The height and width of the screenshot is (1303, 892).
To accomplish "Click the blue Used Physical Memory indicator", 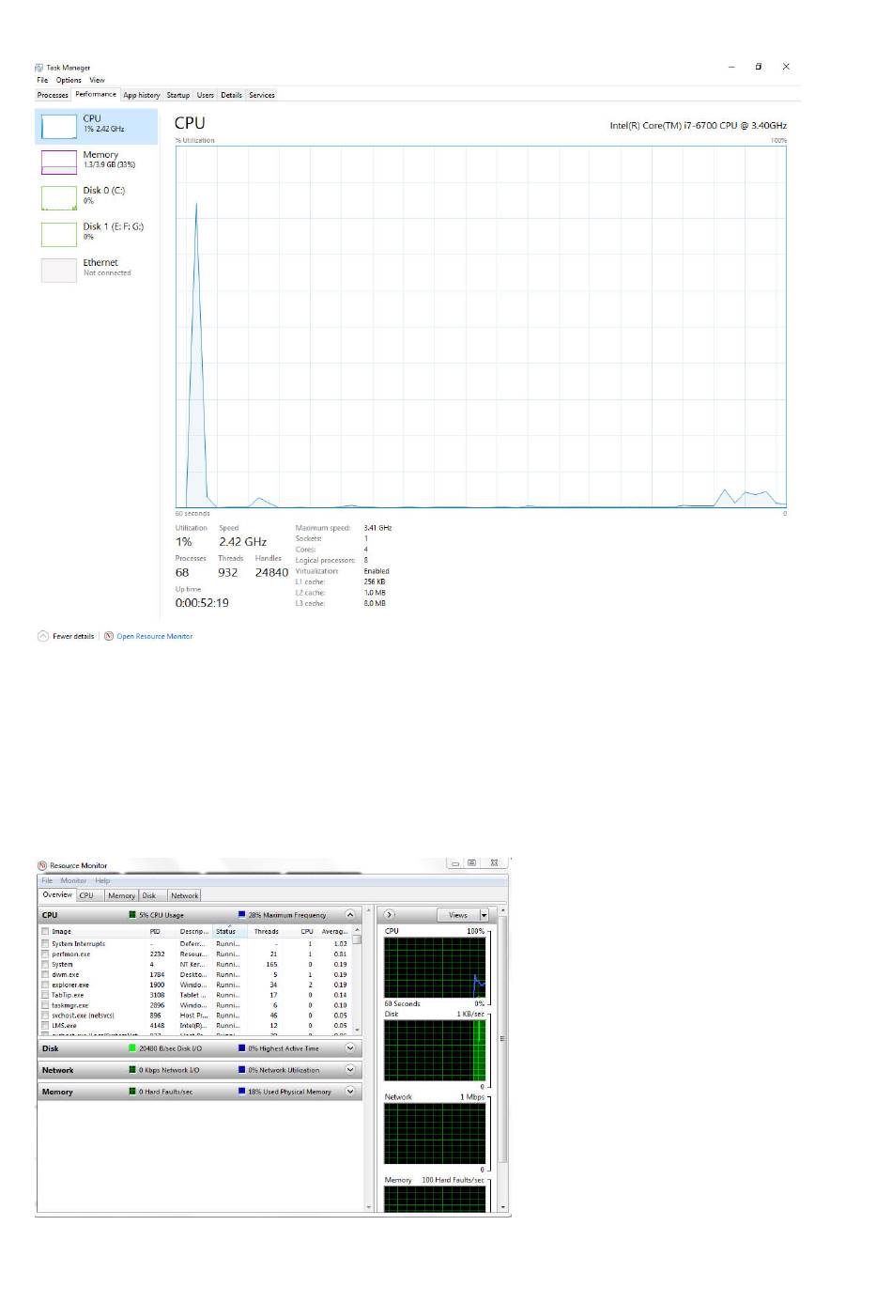I will pyautogui.click(x=241, y=1091).
